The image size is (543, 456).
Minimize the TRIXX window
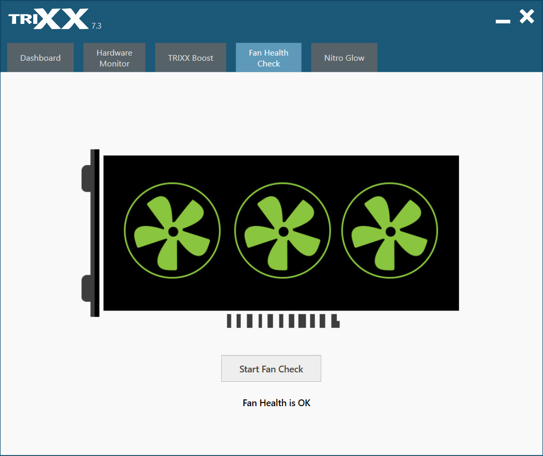click(x=503, y=21)
